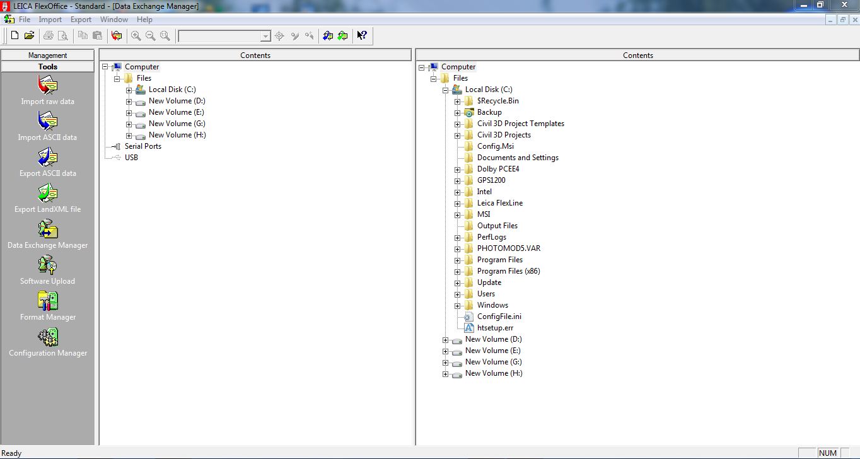Launch Export LandXML file tool

47,198
